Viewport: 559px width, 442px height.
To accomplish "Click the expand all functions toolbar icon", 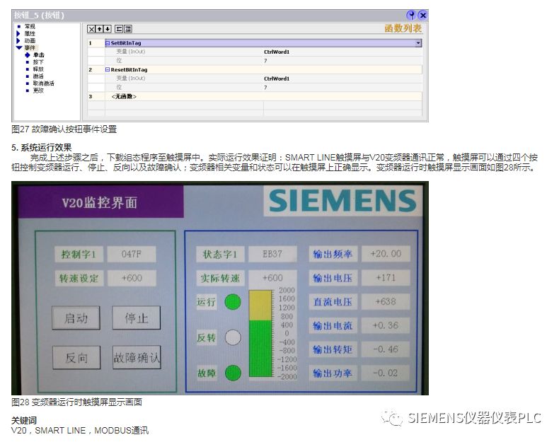I will (x=127, y=29).
